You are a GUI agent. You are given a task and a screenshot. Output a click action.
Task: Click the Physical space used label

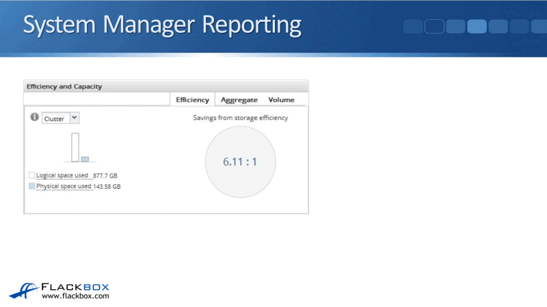[x=64, y=186]
